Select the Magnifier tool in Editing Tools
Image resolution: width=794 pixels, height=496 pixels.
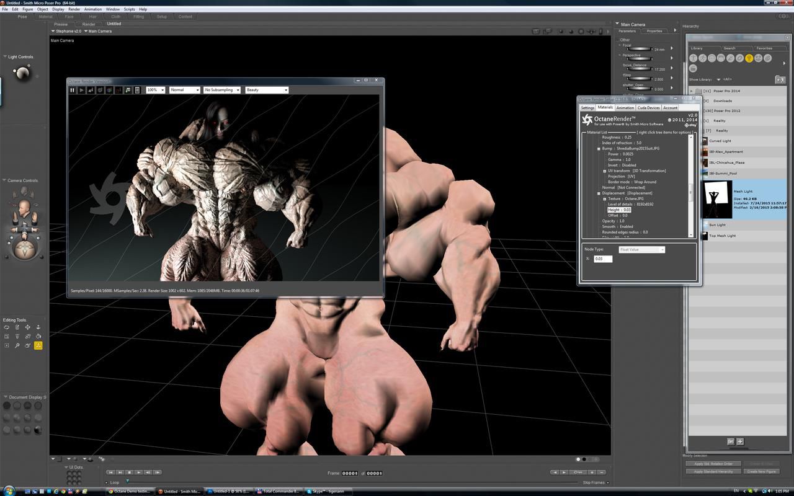[x=17, y=346]
